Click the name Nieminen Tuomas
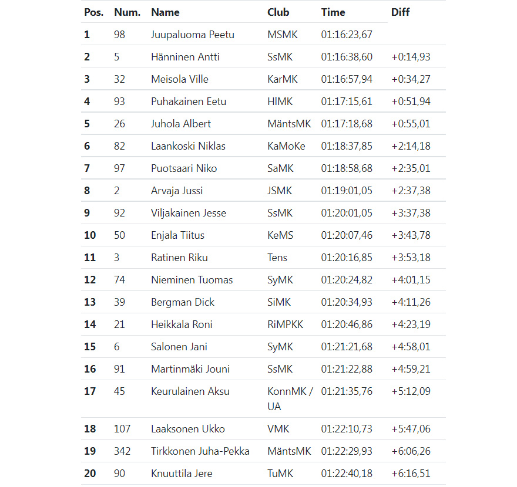 pos(192,280)
